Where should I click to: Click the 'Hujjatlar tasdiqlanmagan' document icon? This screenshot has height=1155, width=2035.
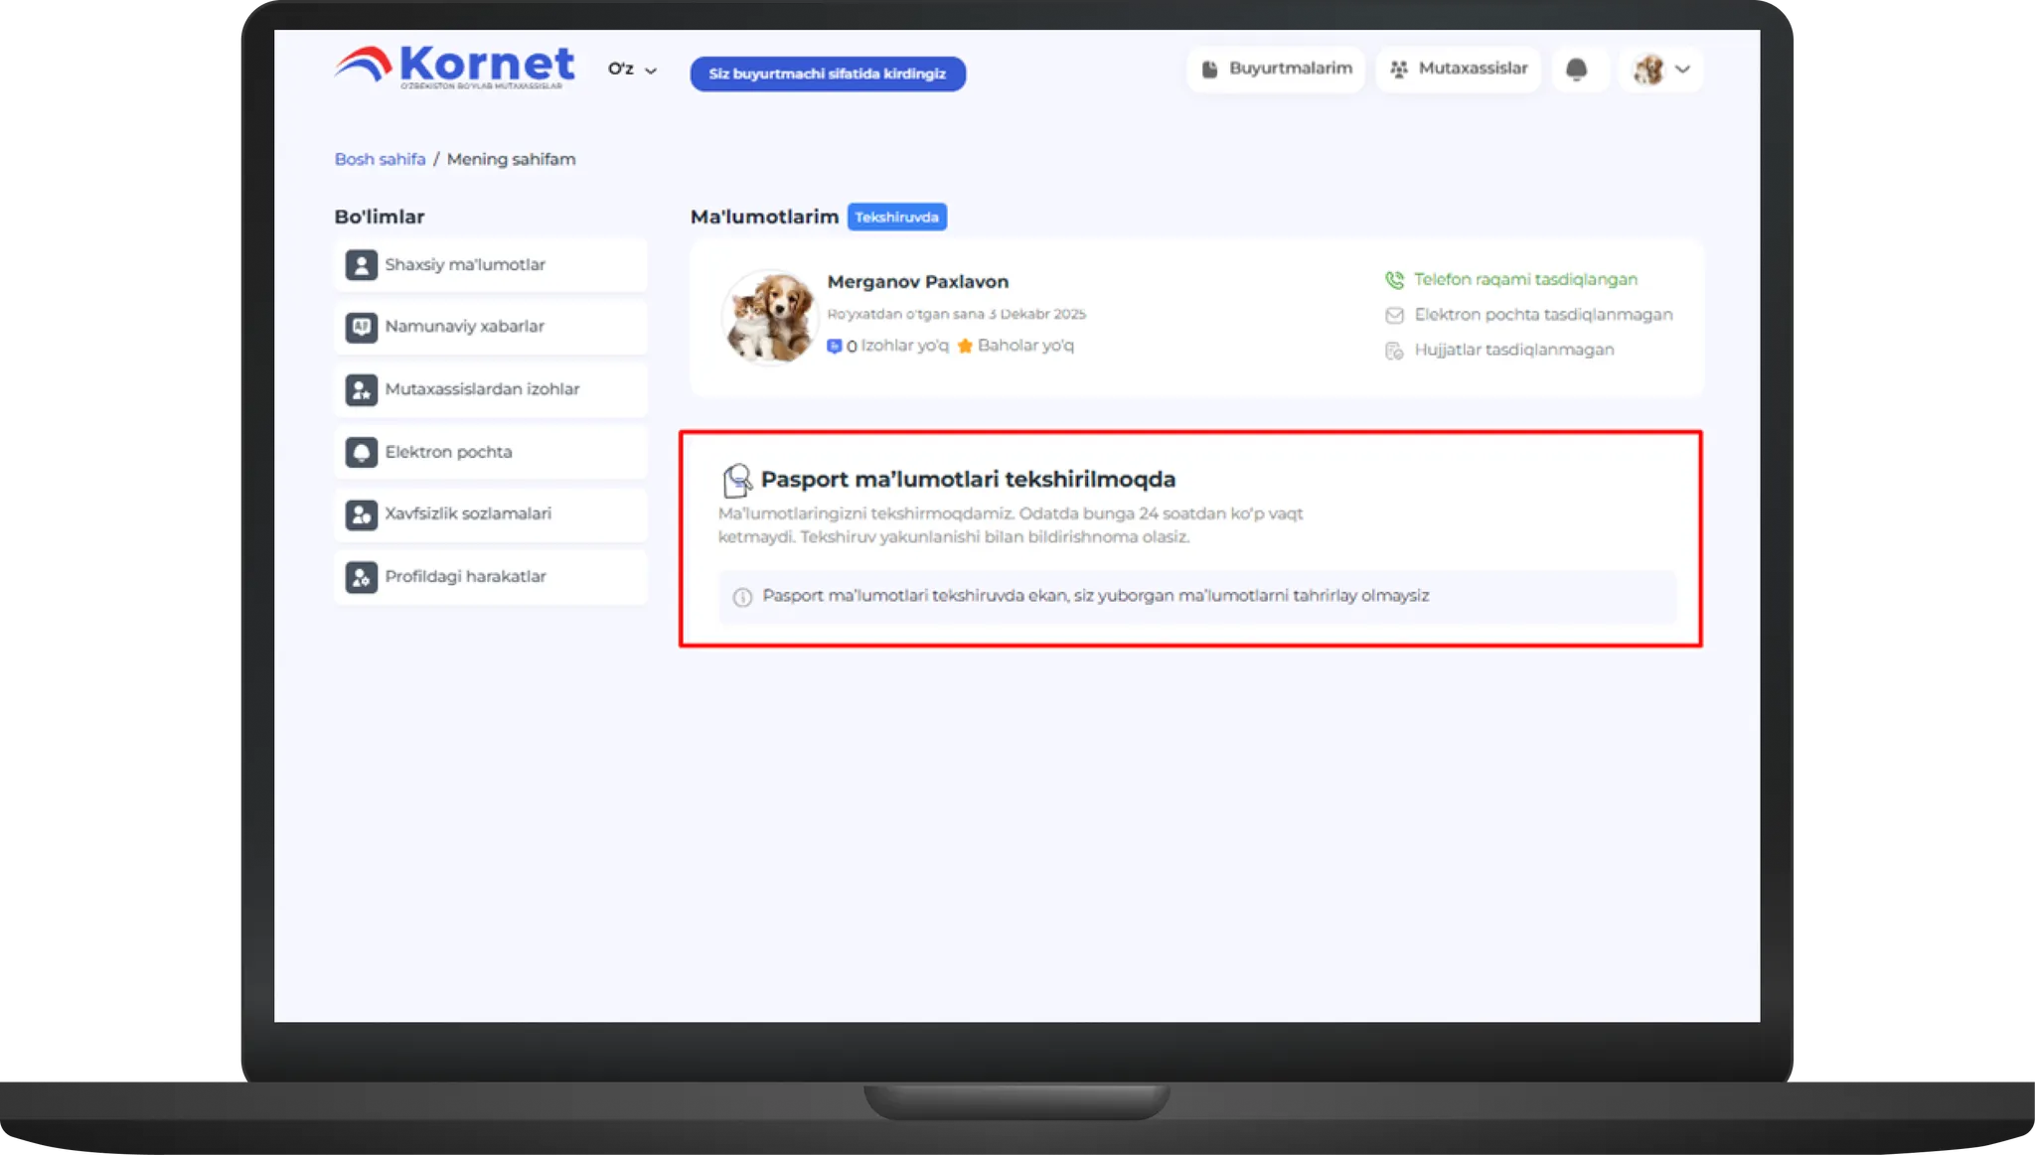coord(1394,351)
